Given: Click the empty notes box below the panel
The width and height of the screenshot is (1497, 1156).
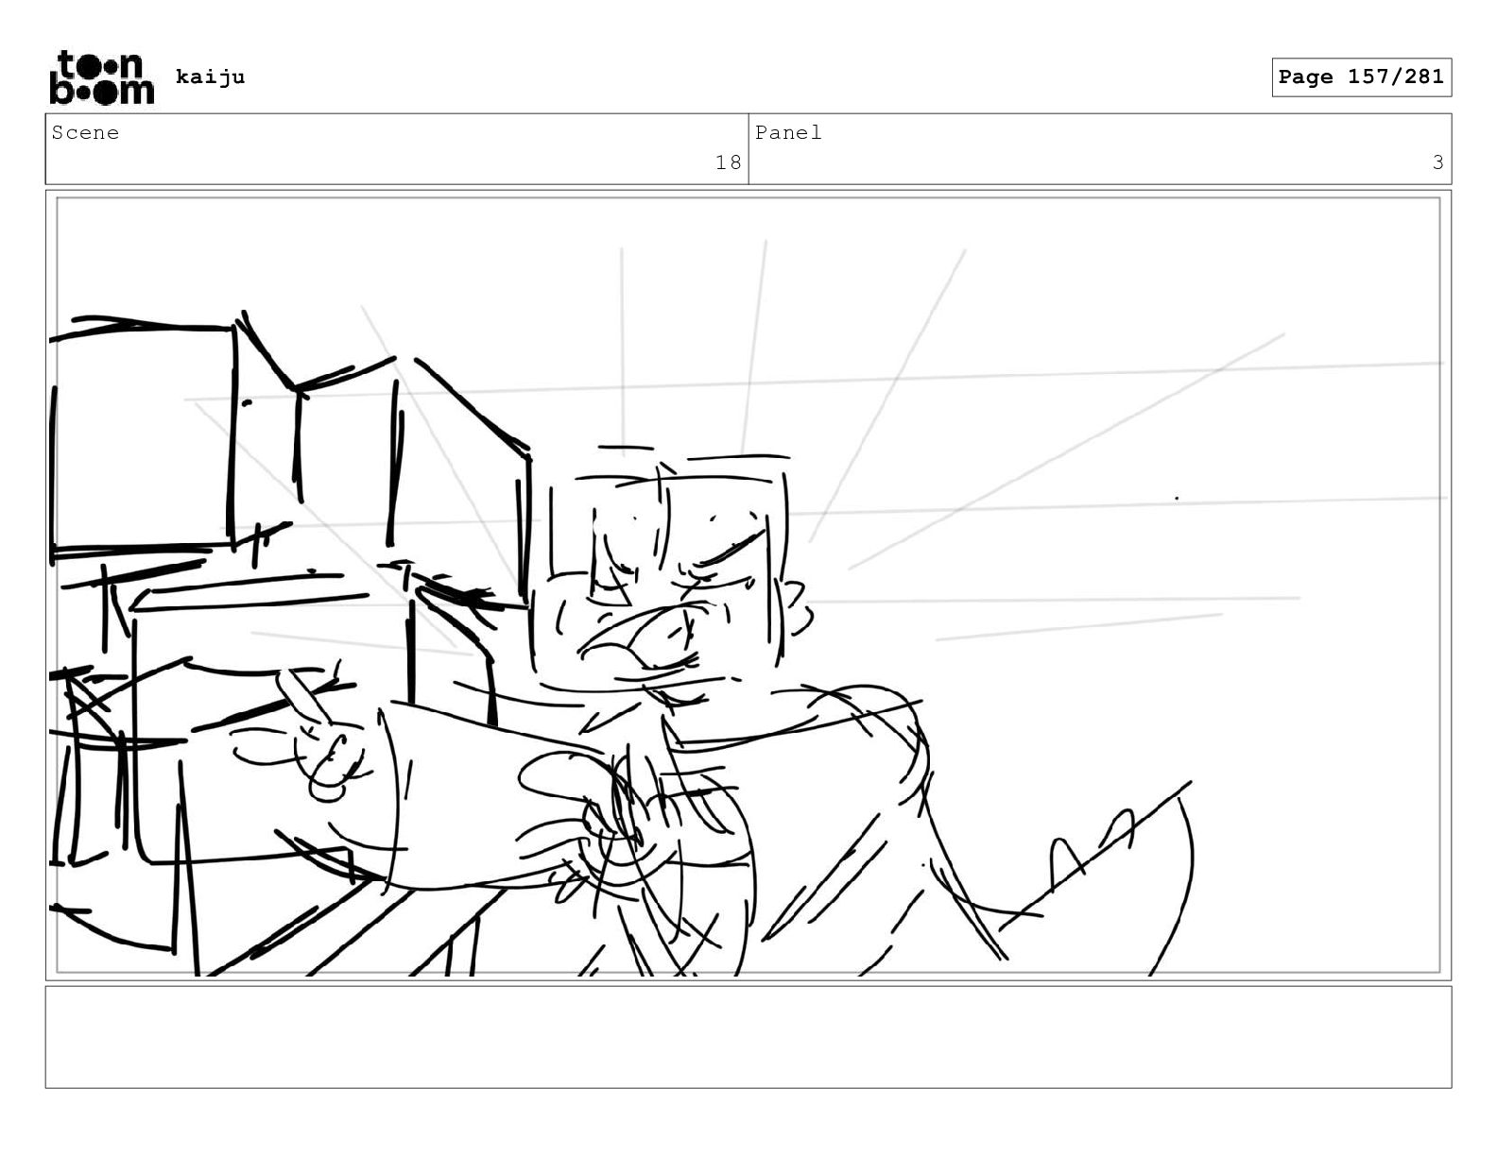Looking at the screenshot, I should point(748,1037).
